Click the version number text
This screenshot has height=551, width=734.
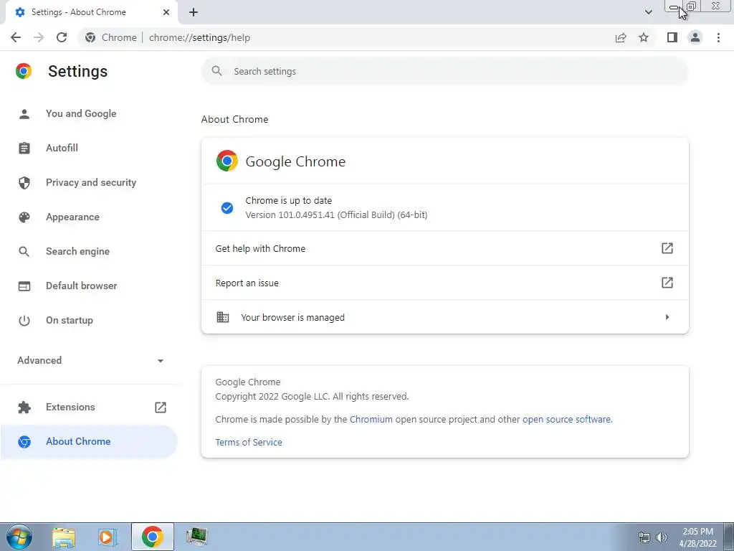[336, 215]
